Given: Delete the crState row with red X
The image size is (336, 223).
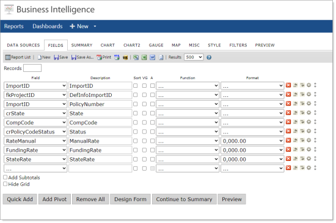Looking at the screenshot, I should click(x=288, y=113).
